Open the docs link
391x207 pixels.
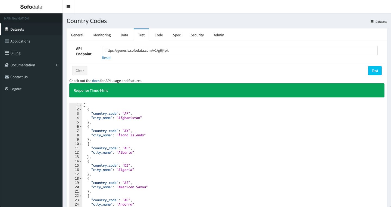[x=96, y=81]
